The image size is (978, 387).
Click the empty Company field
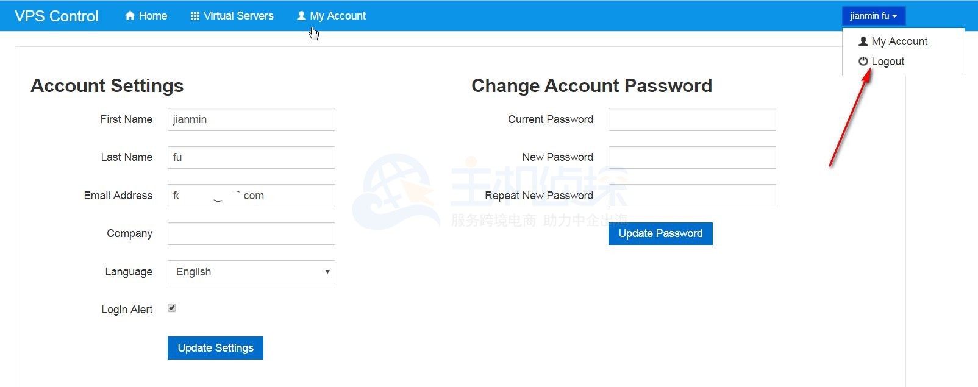click(251, 233)
